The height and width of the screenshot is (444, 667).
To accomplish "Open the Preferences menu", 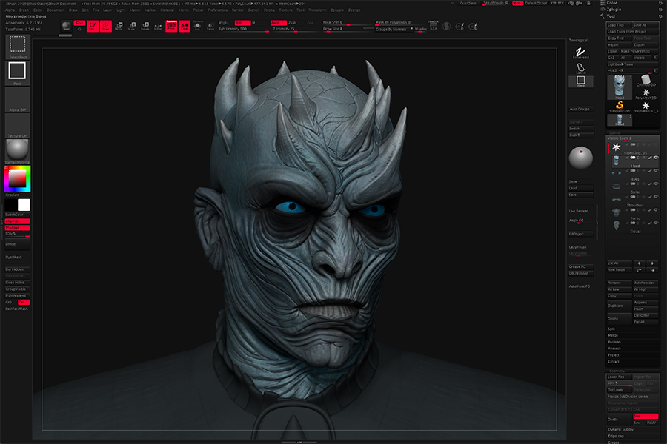I will 217,10.
